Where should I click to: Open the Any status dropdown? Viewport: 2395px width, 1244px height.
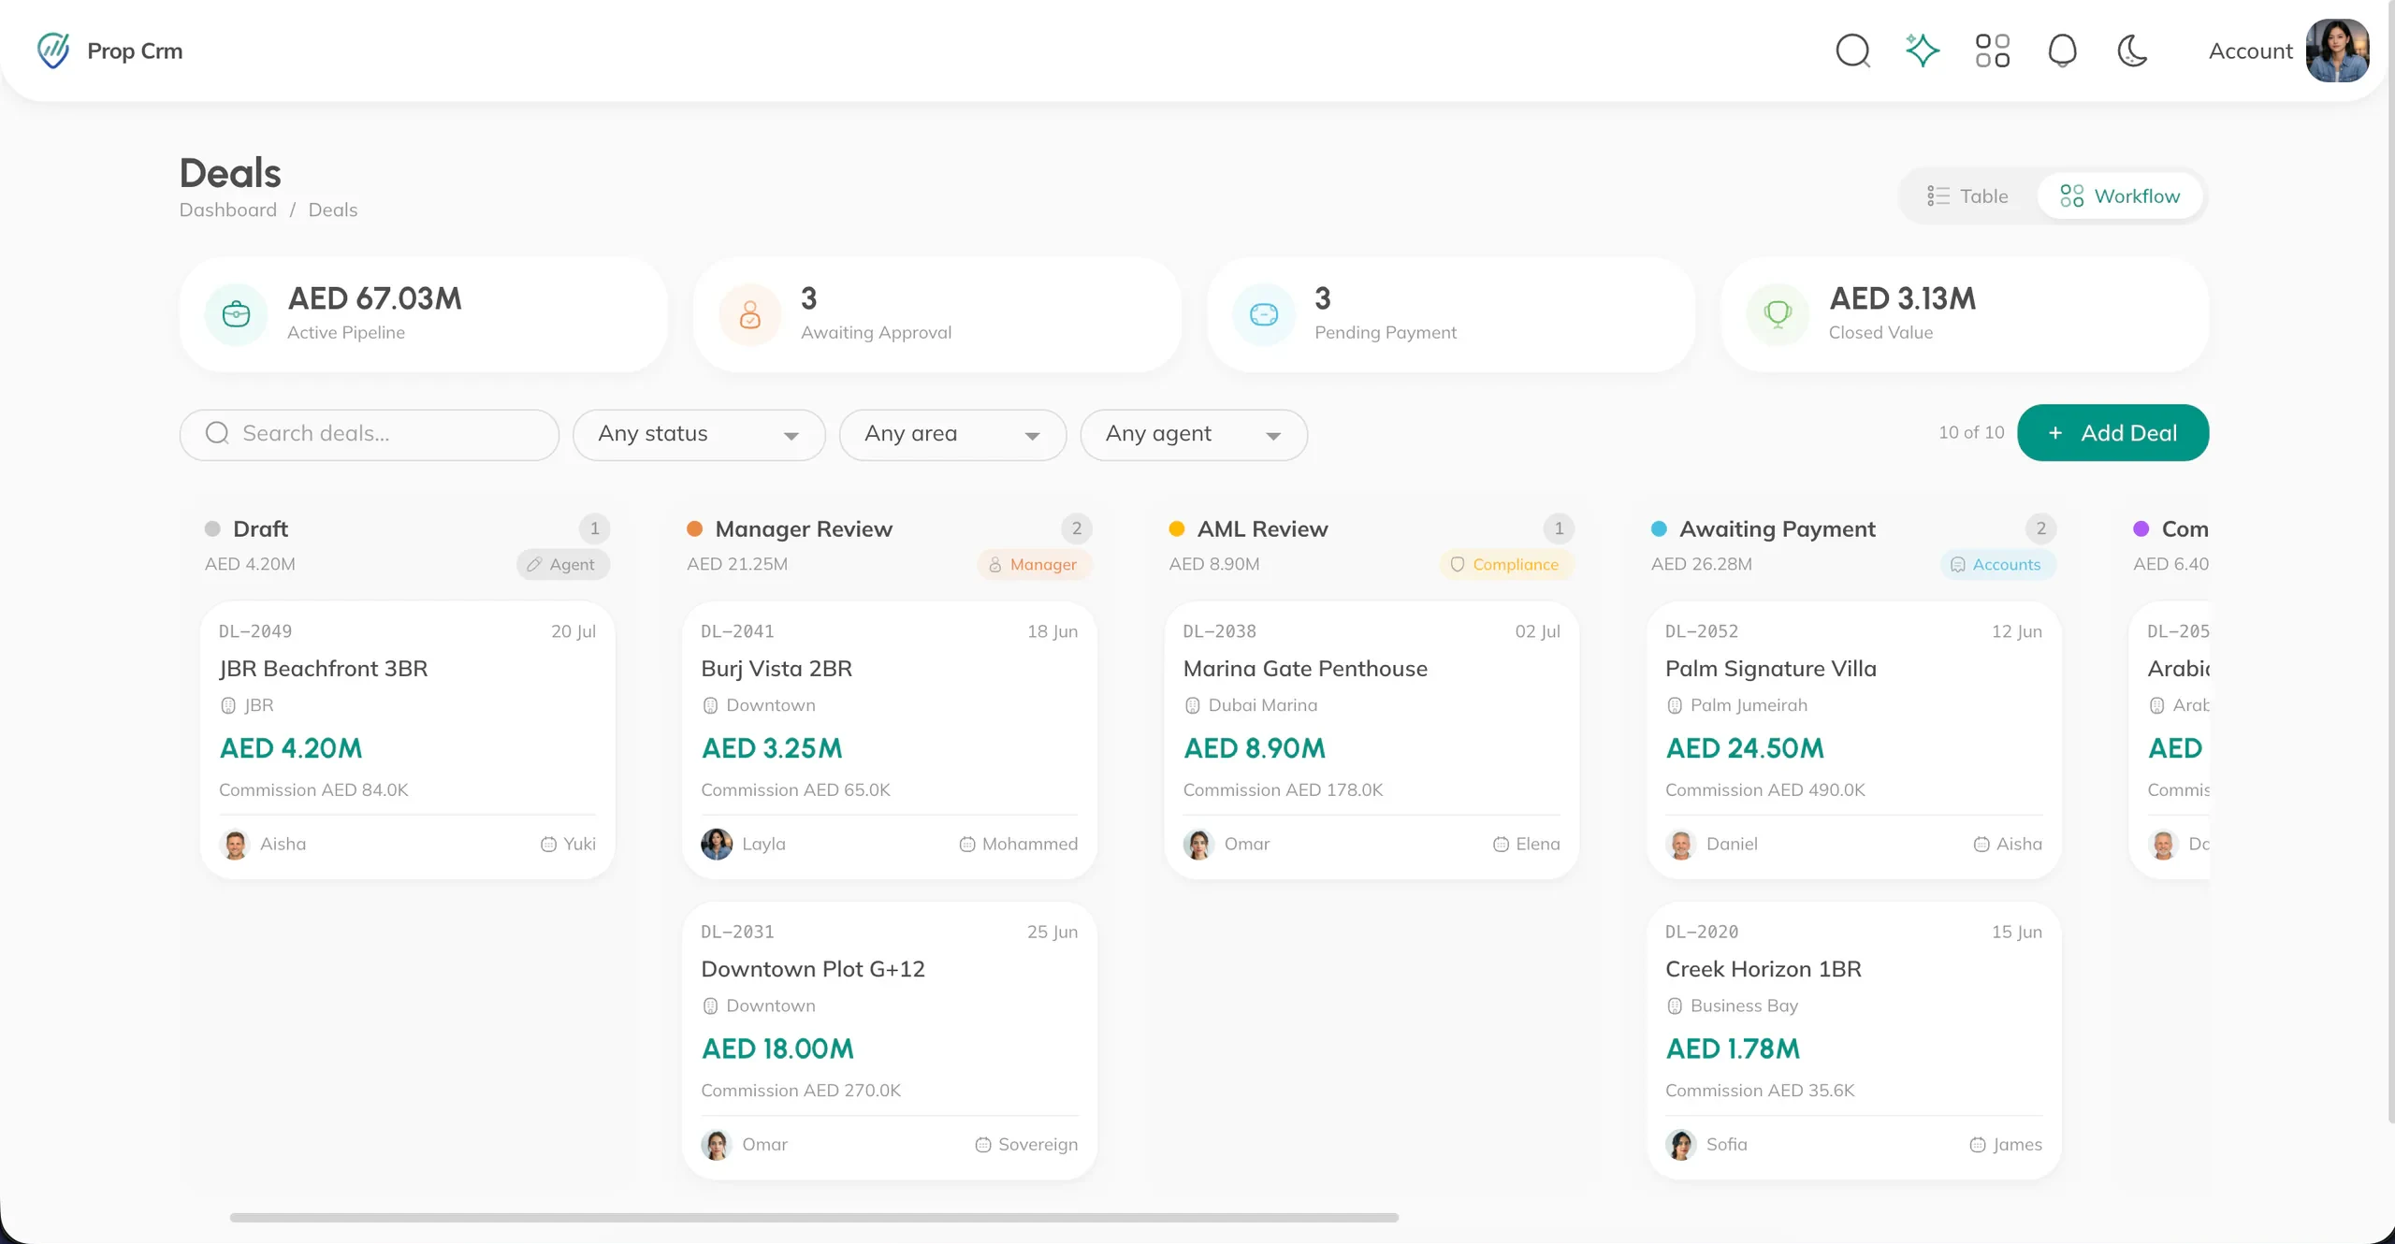[699, 434]
